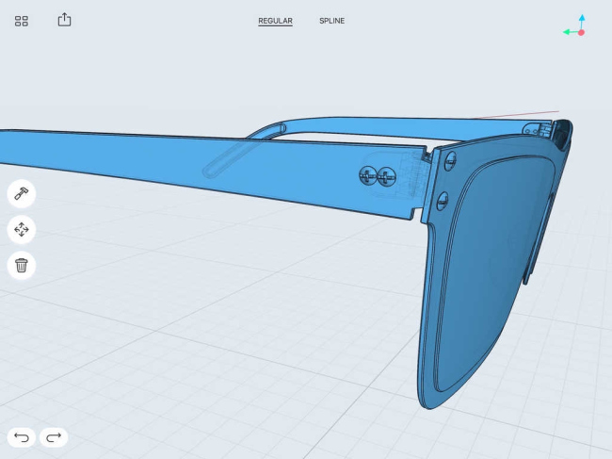Screen dimensions: 612x459
Task: Click the trash delete icon
Action: pyautogui.click(x=22, y=265)
